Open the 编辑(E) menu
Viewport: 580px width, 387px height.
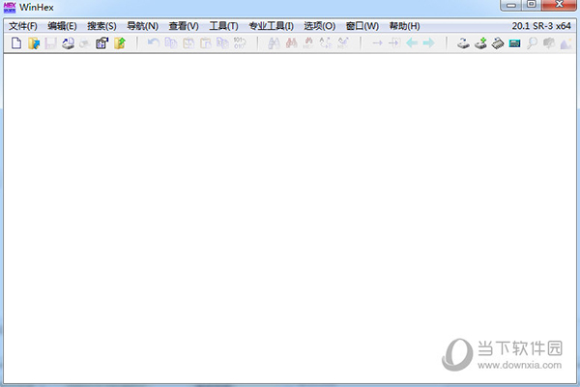(x=62, y=26)
